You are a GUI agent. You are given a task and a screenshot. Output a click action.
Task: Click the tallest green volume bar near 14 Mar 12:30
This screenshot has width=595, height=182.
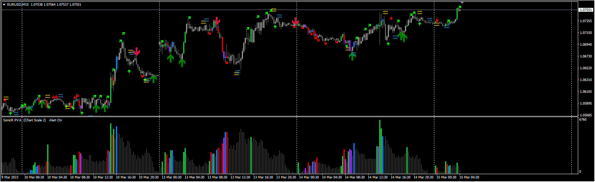click(x=380, y=147)
